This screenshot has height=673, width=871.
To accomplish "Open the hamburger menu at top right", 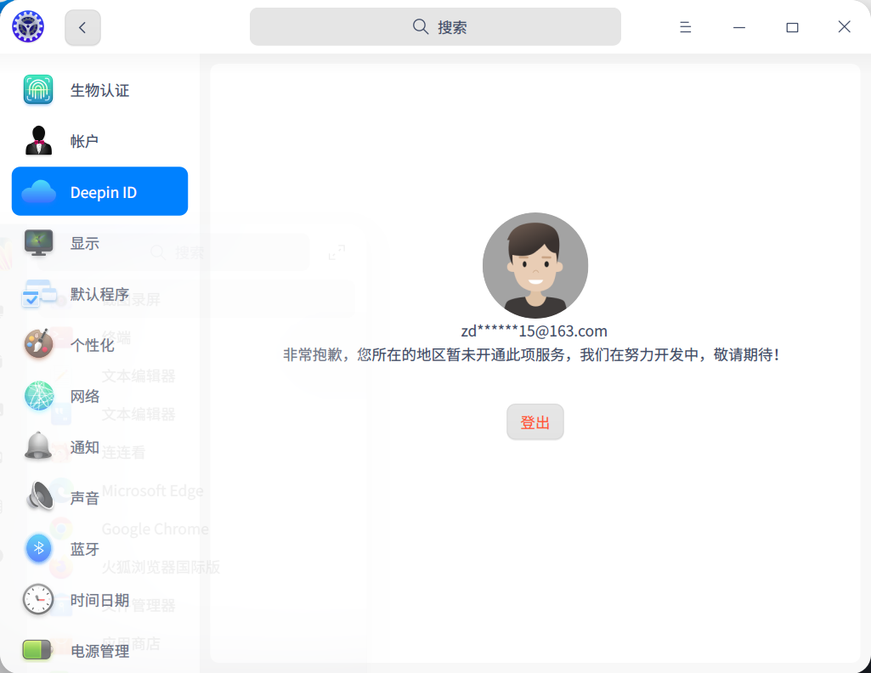I will click(685, 26).
